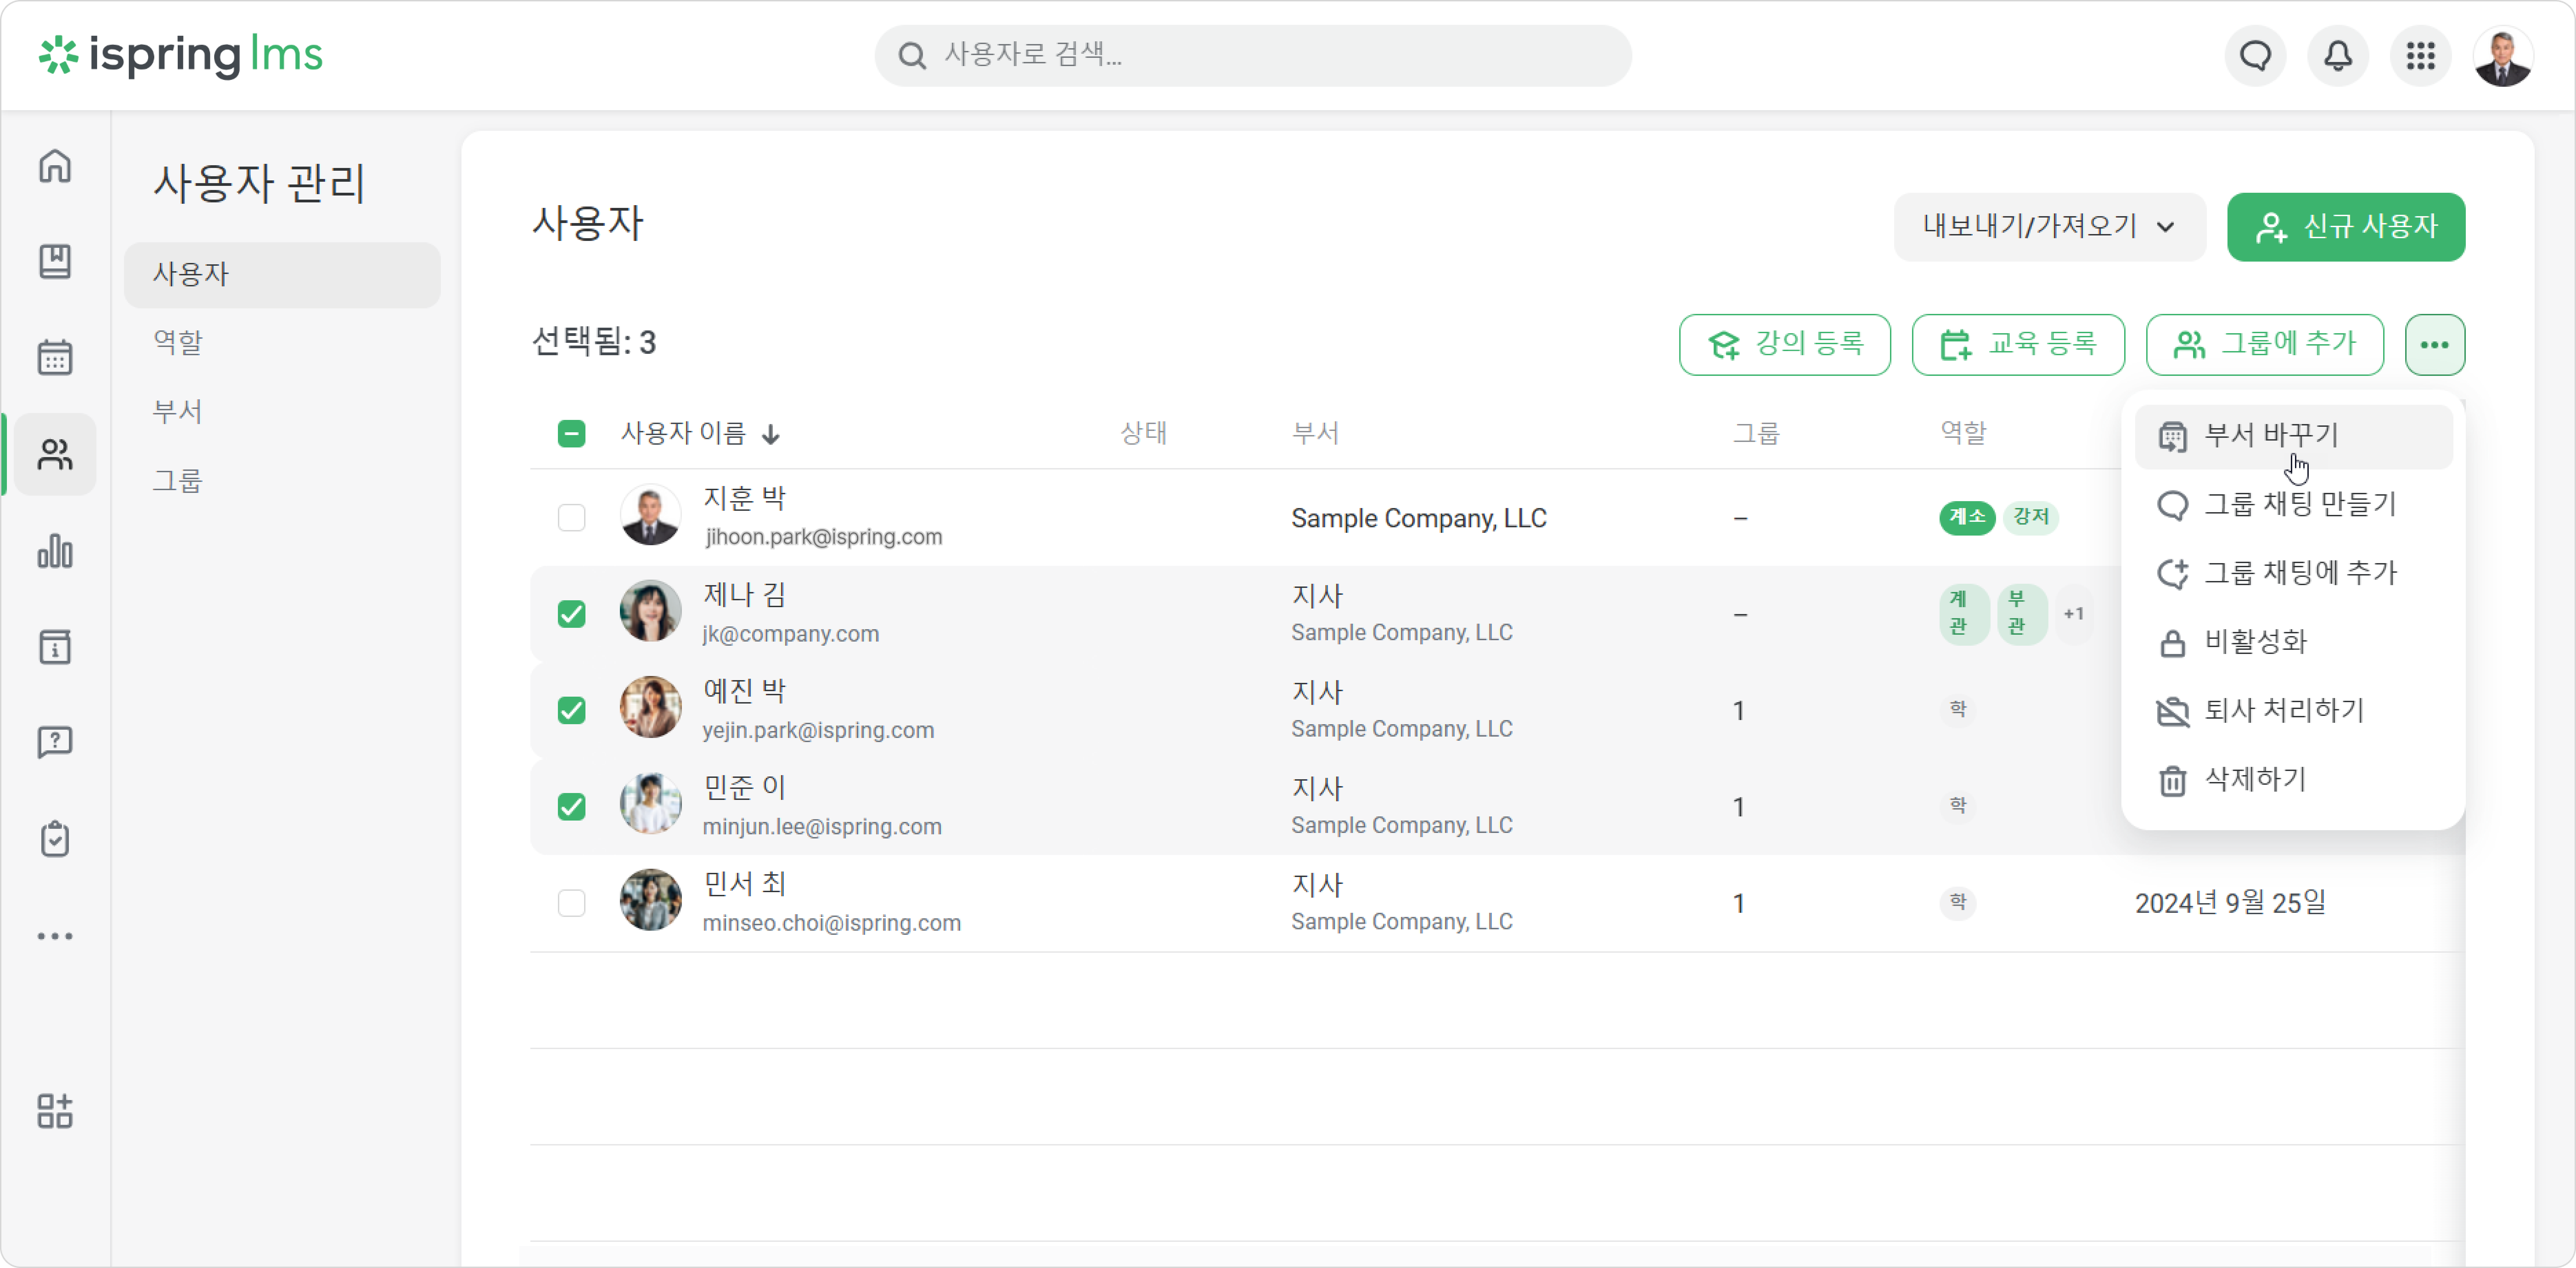Sort by the 상태 column header
The image size is (2576, 1268).
pos(1143,434)
